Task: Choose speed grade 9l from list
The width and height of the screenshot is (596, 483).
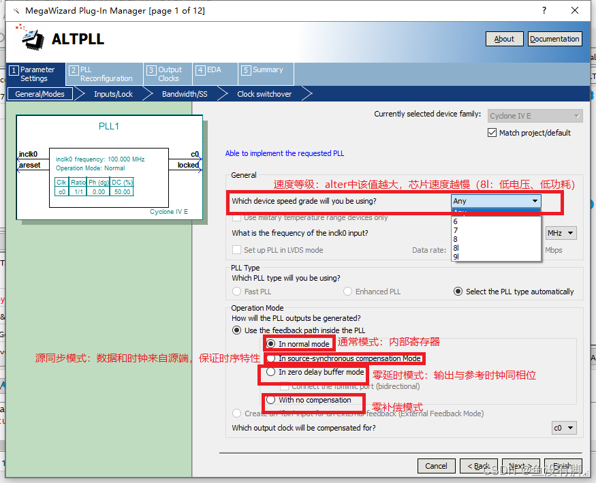Action: click(496, 257)
